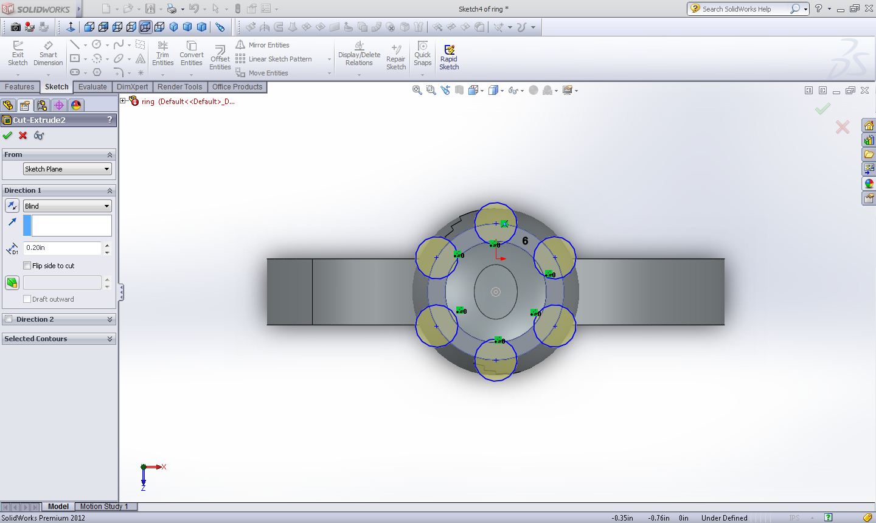This screenshot has width=876, height=523.
Task: Open Motion Study 1 tab
Action: [x=104, y=506]
